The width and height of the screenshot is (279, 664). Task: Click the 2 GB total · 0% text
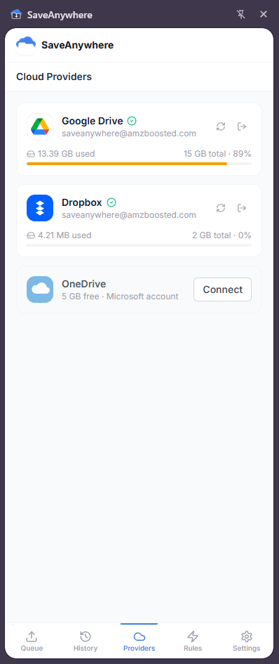[222, 235]
